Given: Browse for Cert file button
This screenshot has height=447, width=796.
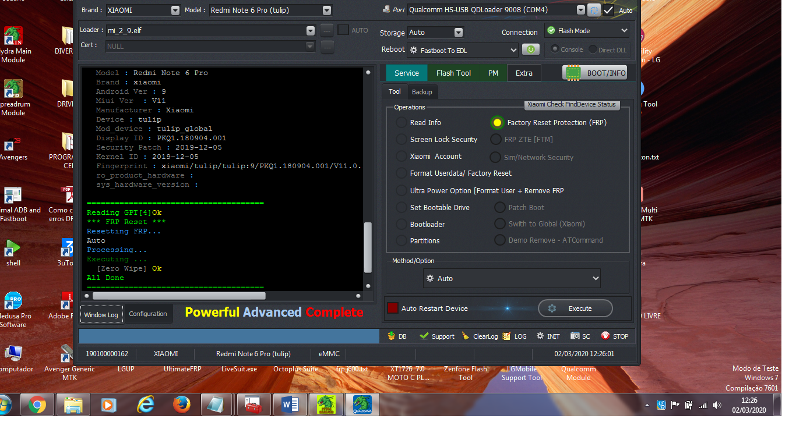Looking at the screenshot, I should pos(327,47).
